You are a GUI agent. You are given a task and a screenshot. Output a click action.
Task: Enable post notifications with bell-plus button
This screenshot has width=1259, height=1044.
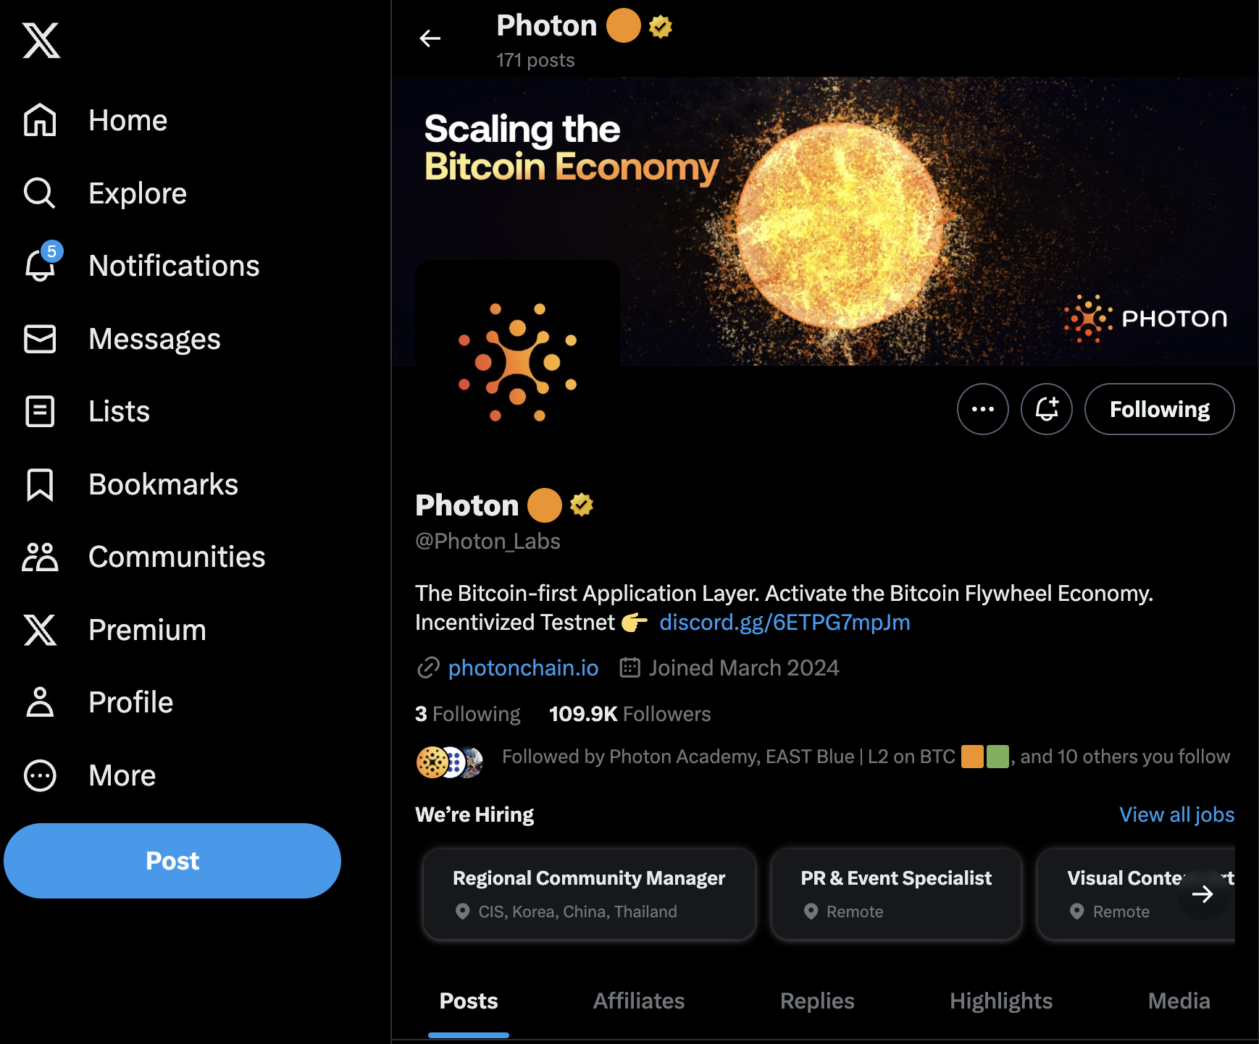tap(1046, 409)
